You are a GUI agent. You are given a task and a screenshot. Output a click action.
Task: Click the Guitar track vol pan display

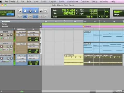pyautogui.click(x=33, y=51)
